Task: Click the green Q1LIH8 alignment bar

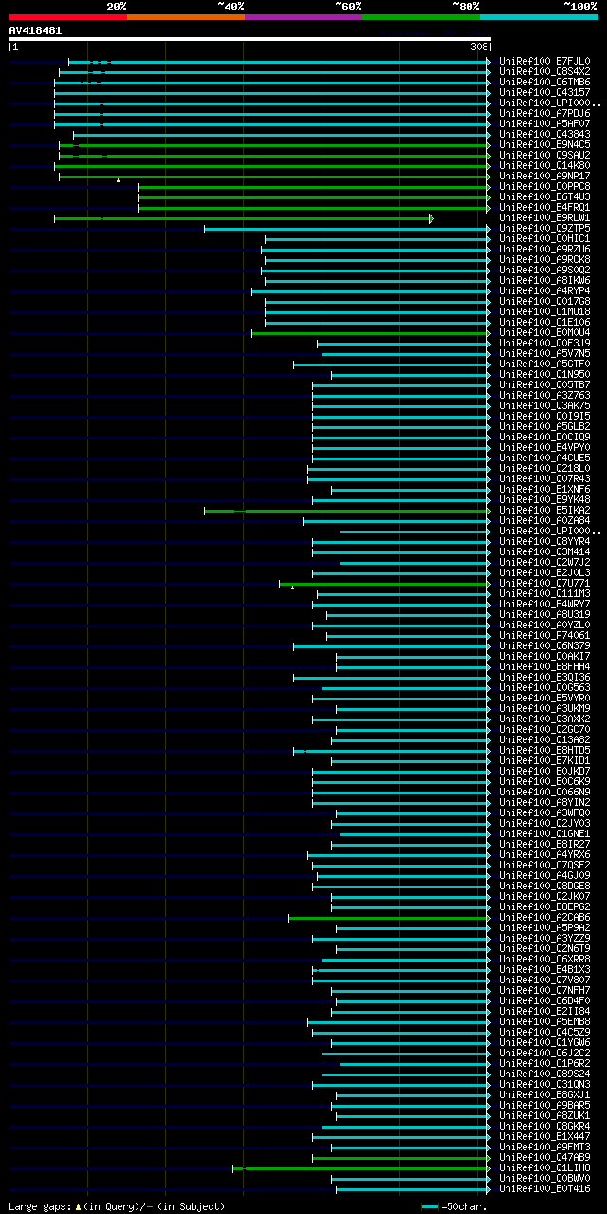Action: (361, 1168)
